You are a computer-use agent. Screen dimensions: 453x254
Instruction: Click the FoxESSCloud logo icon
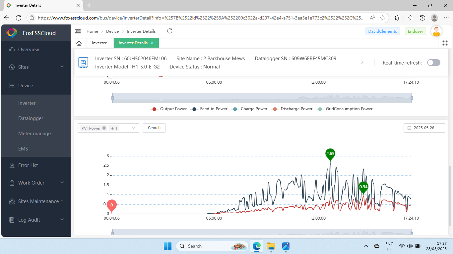(12, 33)
